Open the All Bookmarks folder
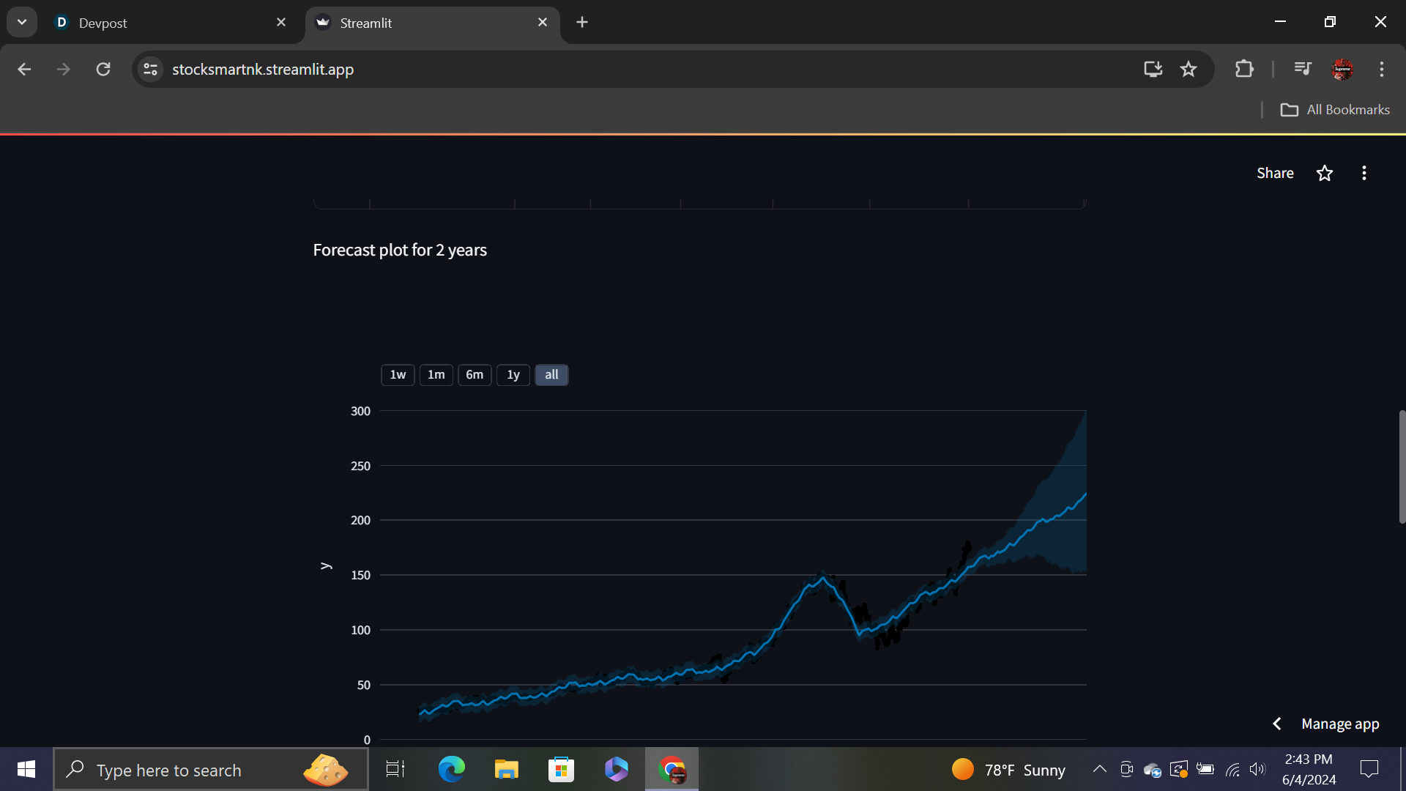The width and height of the screenshot is (1406, 791). click(1334, 110)
